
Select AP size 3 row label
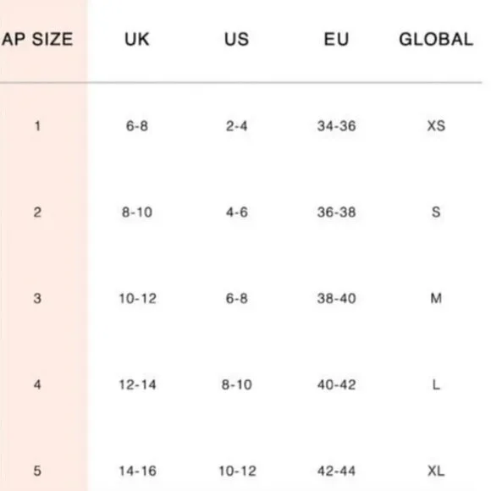click(37, 298)
